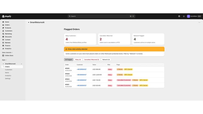Click the Risky badge on order #1005
Screen dimensions: 203x114
point(110,69)
